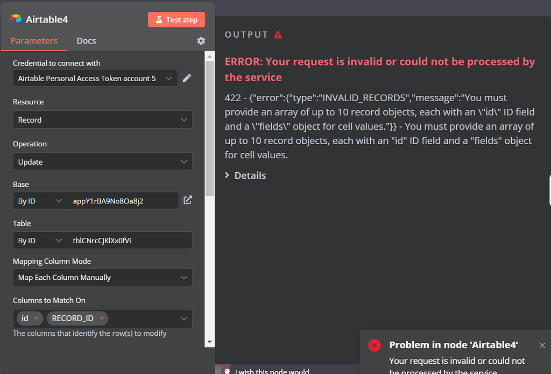Switch to the Docs tab
Image resolution: width=551 pixels, height=374 pixels.
pos(86,40)
